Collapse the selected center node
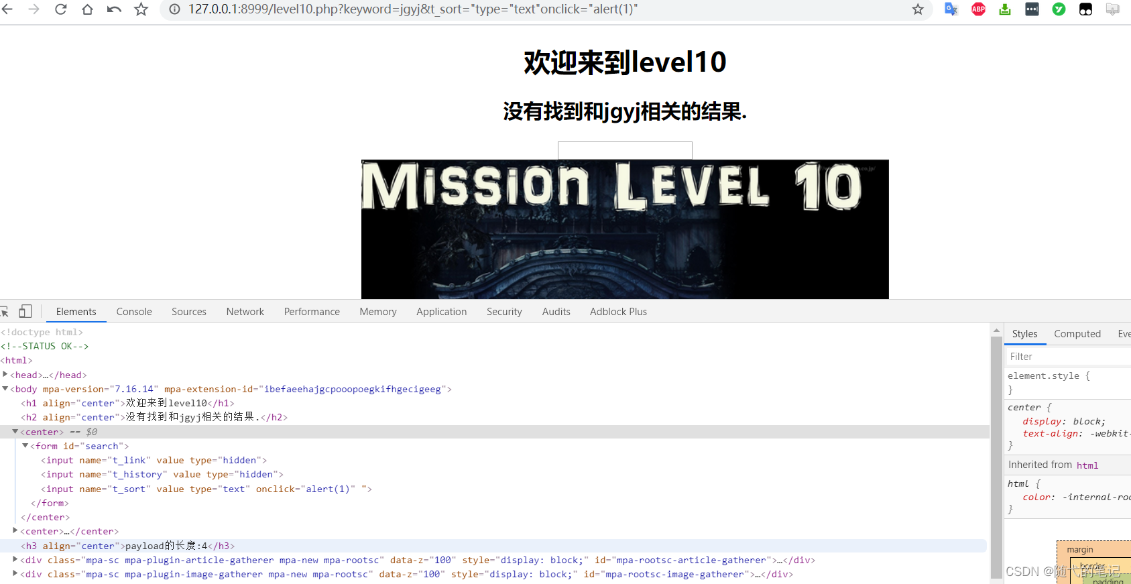 pyautogui.click(x=15, y=432)
